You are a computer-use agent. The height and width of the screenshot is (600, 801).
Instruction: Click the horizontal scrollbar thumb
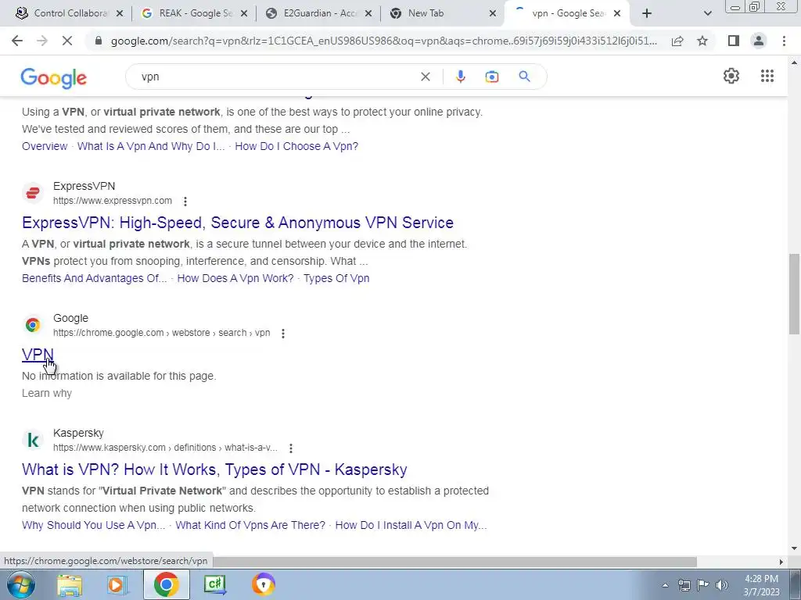tap(454, 562)
